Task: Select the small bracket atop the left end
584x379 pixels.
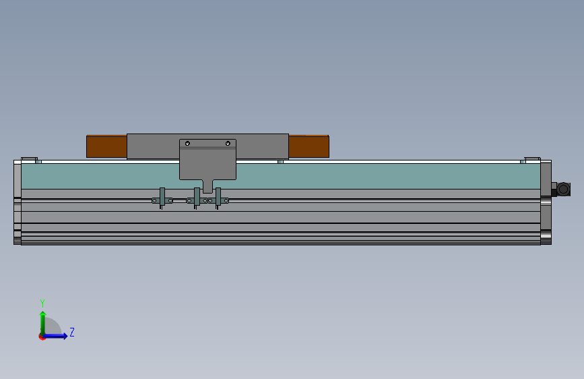Action: click(x=30, y=159)
